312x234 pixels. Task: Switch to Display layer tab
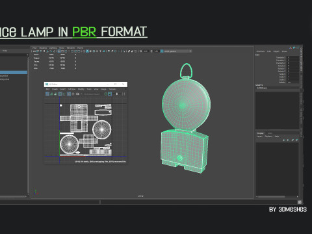(x=261, y=133)
